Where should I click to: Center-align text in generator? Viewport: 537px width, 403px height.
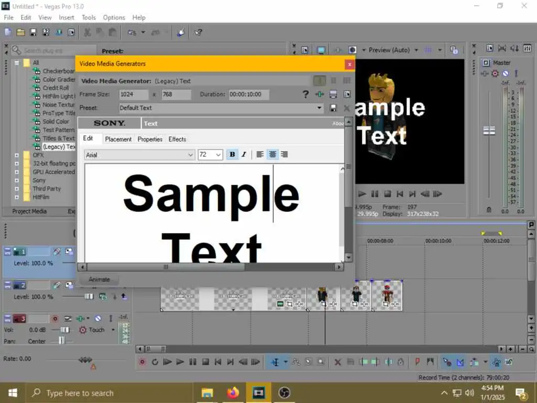coord(272,155)
